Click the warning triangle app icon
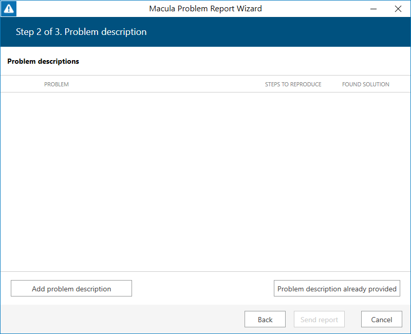411x334 pixels. coord(9,9)
